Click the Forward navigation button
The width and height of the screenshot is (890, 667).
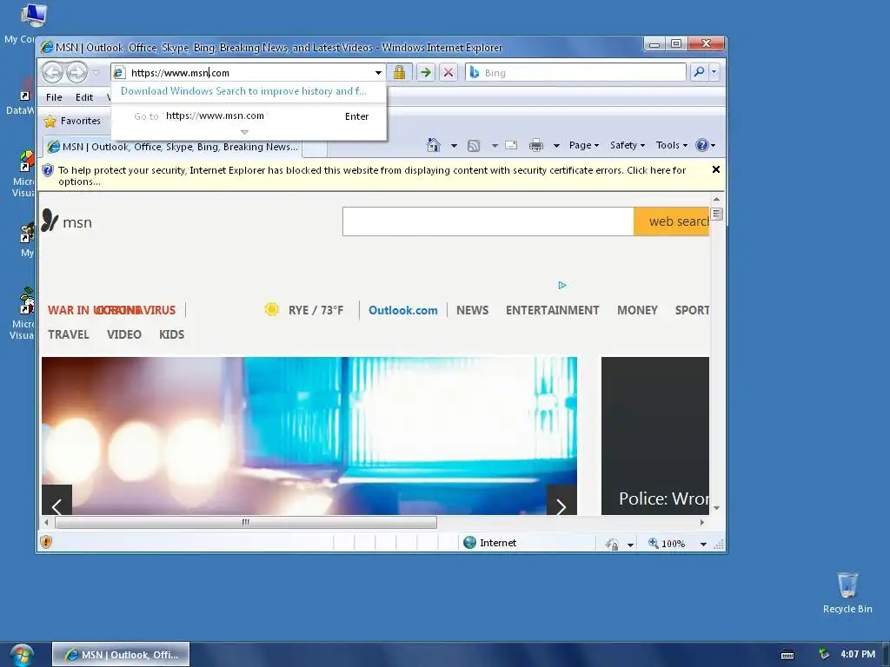[x=76, y=73]
